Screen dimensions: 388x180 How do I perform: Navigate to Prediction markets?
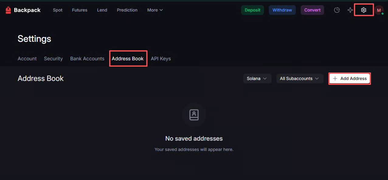coord(127,10)
